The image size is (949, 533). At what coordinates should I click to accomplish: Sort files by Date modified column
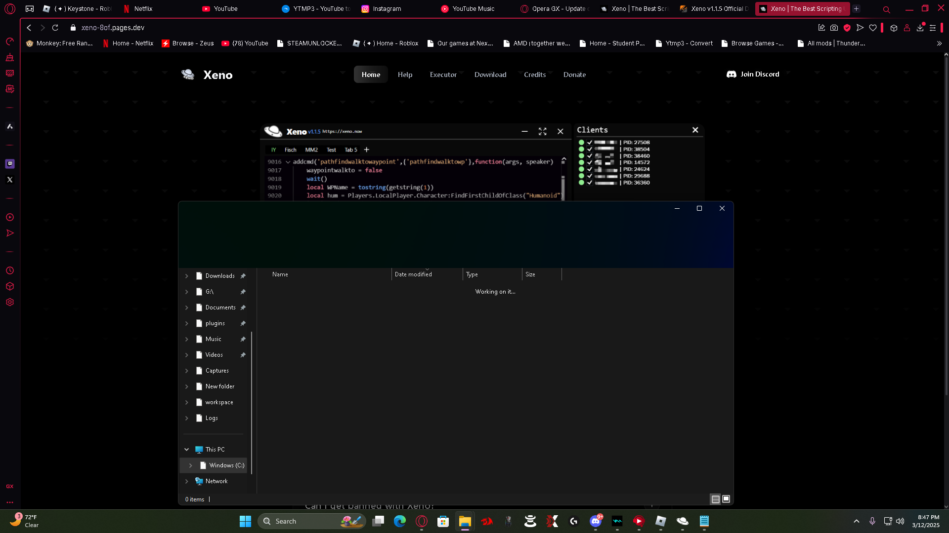(x=427, y=274)
